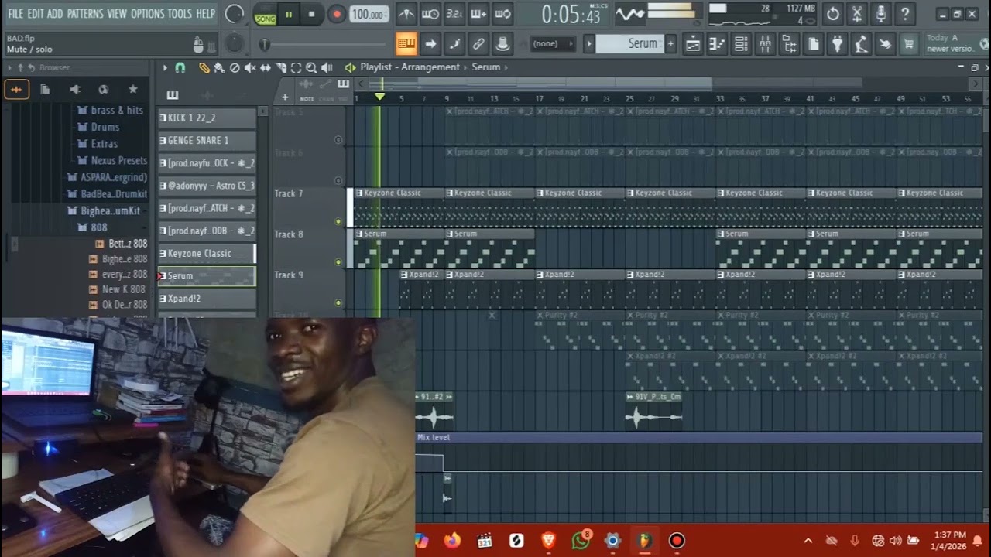Select the Mute tool in Playlist toolbar
The width and height of the screenshot is (991, 557).
pos(250,68)
